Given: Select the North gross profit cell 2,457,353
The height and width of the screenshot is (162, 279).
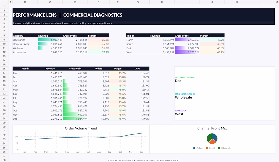Looking at the screenshot, I should click(x=187, y=40).
